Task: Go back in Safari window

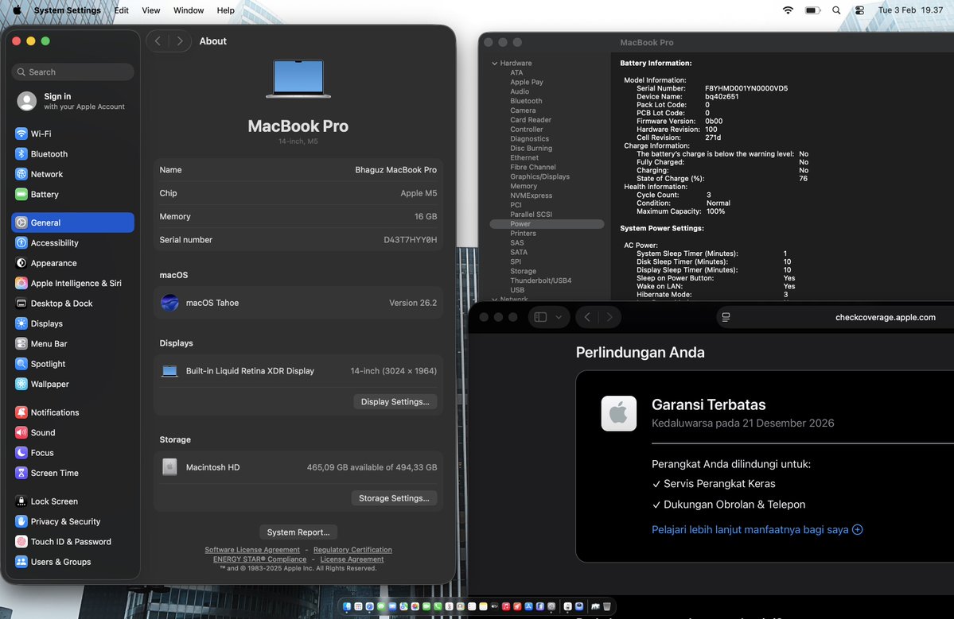Action: [x=587, y=317]
